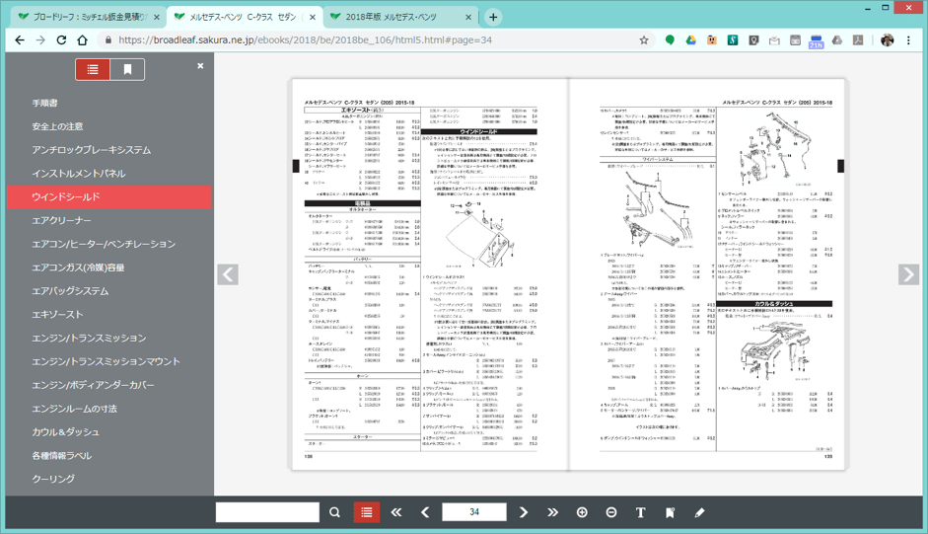Jump to the last page with double-right arrows
928x534 pixels.
point(552,512)
